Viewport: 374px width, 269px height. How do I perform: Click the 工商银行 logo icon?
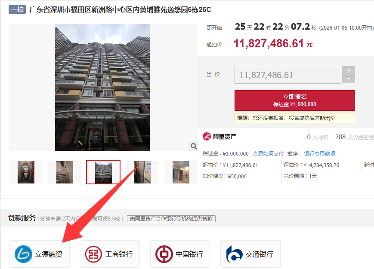pyautogui.click(x=93, y=254)
